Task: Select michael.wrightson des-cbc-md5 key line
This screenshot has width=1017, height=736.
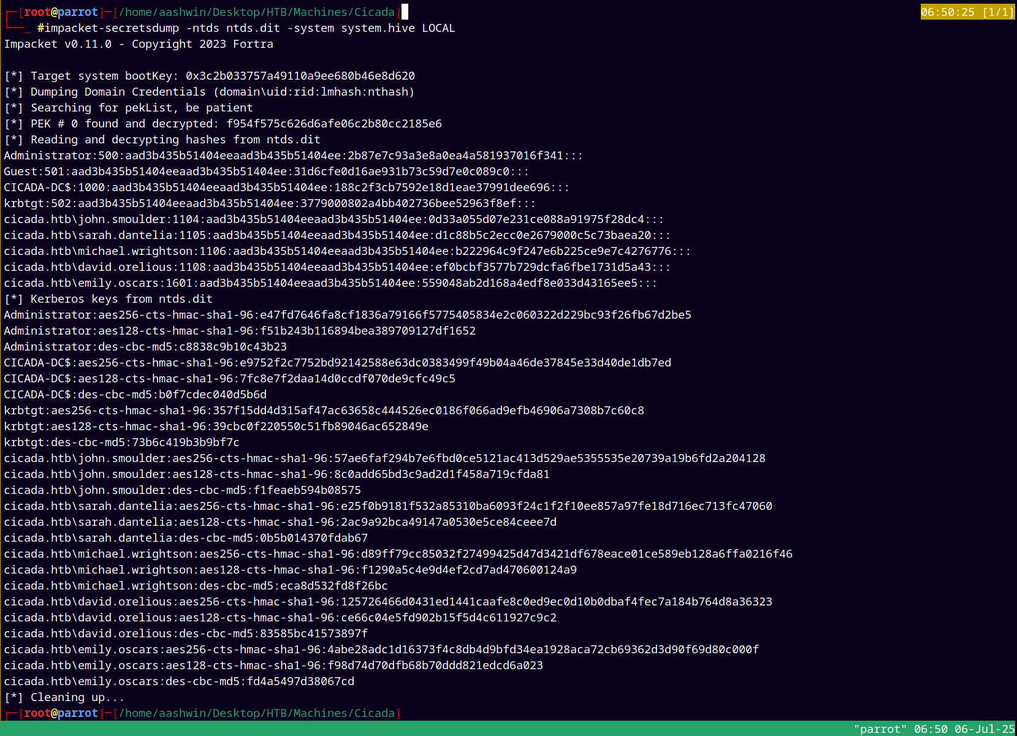Action: click(x=196, y=586)
